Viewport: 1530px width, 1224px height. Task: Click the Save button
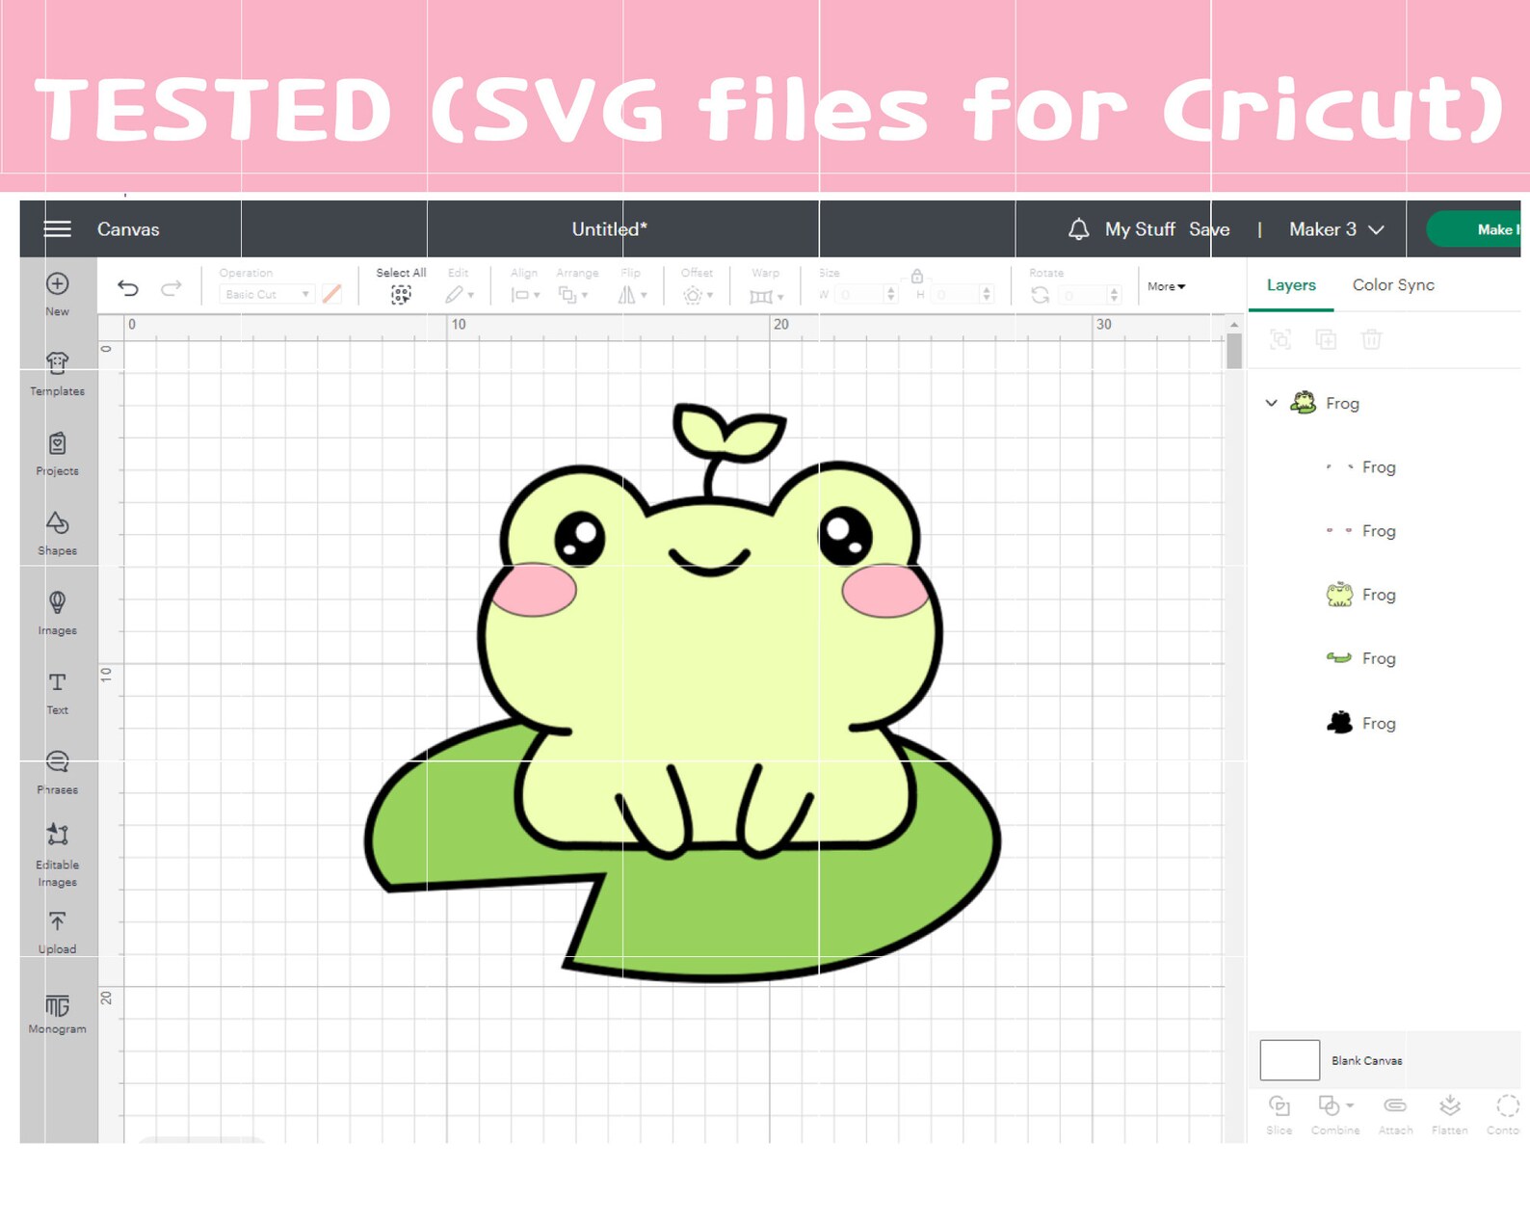(1209, 228)
